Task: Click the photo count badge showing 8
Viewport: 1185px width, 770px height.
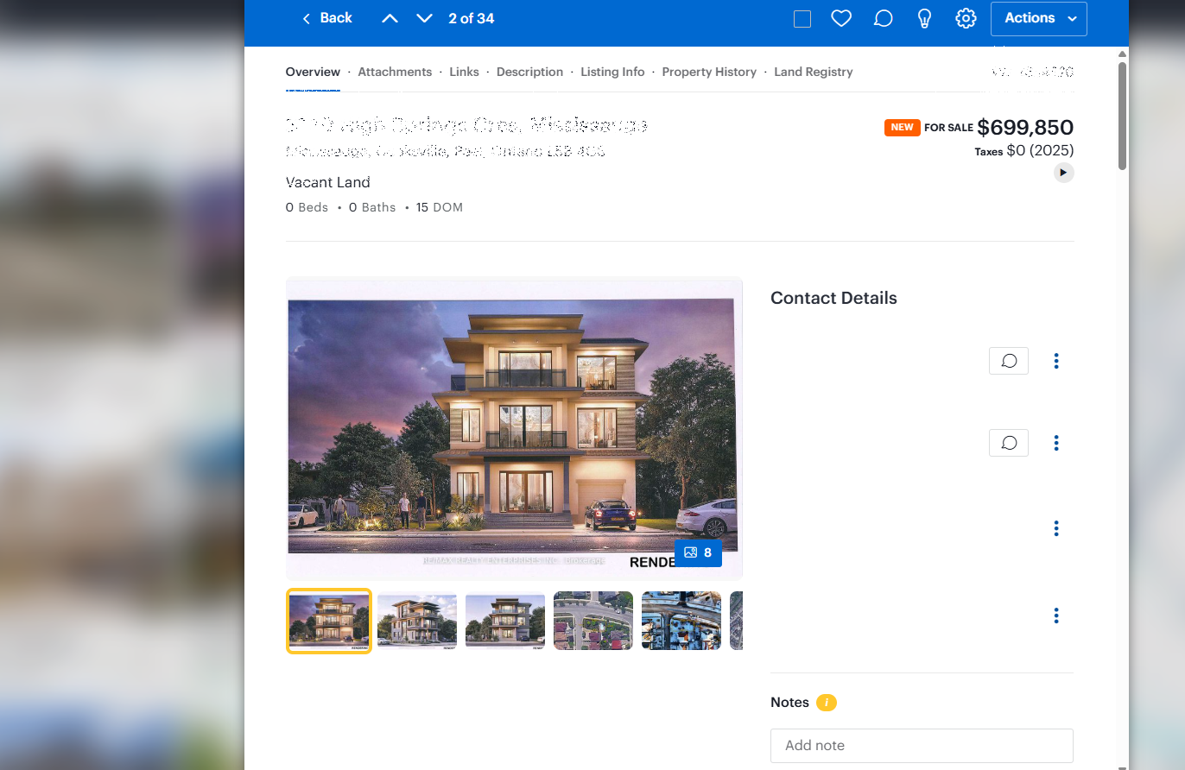Action: click(x=698, y=552)
